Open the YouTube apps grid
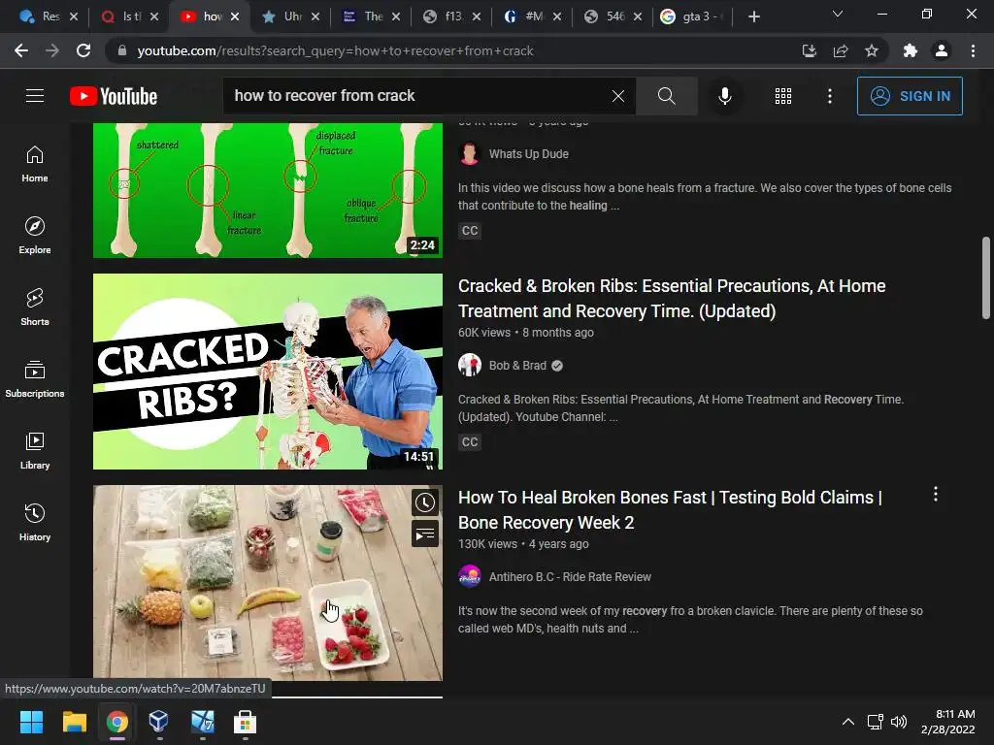The height and width of the screenshot is (745, 994). pos(783,96)
